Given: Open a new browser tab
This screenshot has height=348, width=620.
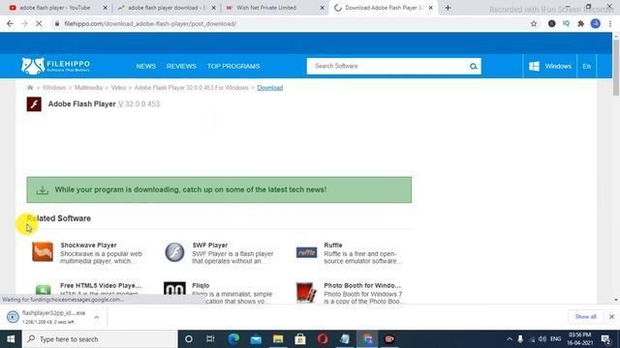Looking at the screenshot, I should (448, 8).
